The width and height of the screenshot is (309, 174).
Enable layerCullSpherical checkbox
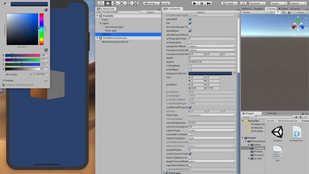point(190,158)
